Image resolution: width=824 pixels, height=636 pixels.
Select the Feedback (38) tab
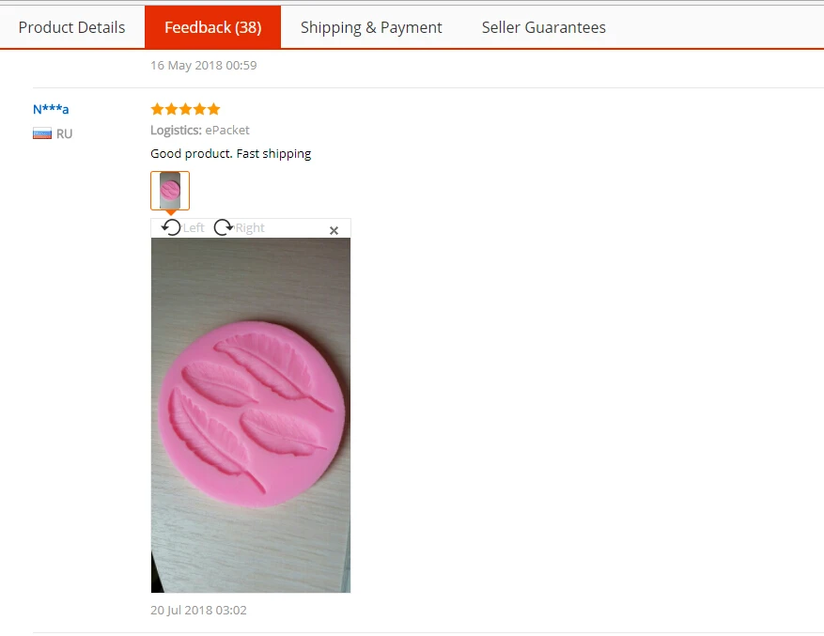(213, 27)
